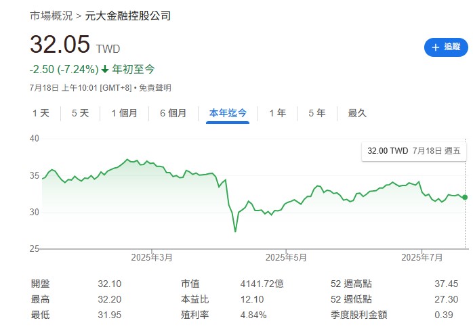Click the 市值 label
473x331 pixels.
coord(190,284)
